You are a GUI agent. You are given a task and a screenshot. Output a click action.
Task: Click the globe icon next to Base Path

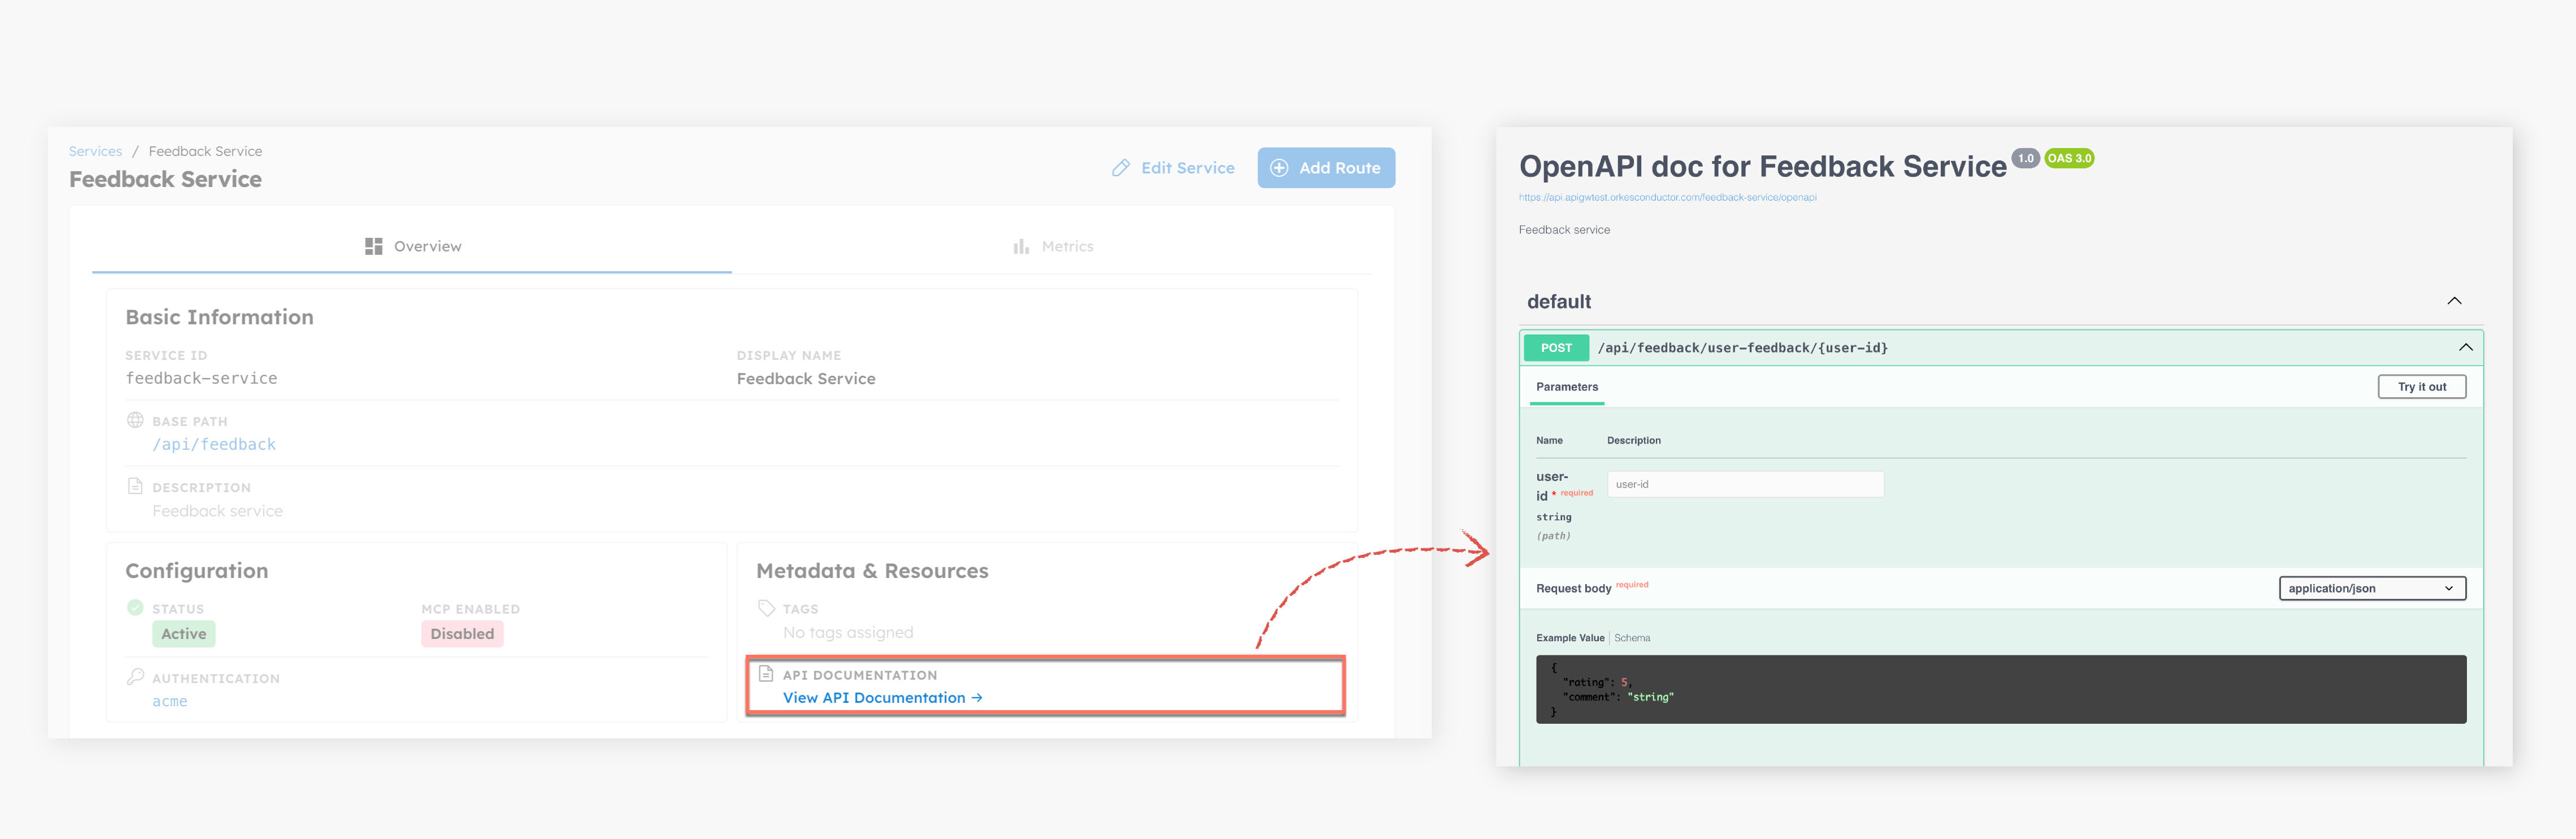[135, 420]
